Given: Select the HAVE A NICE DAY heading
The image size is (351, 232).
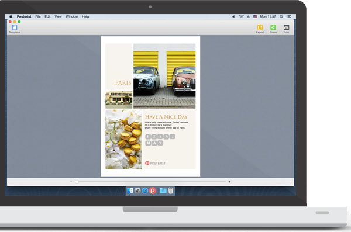Looking at the screenshot, I should 166,117.
